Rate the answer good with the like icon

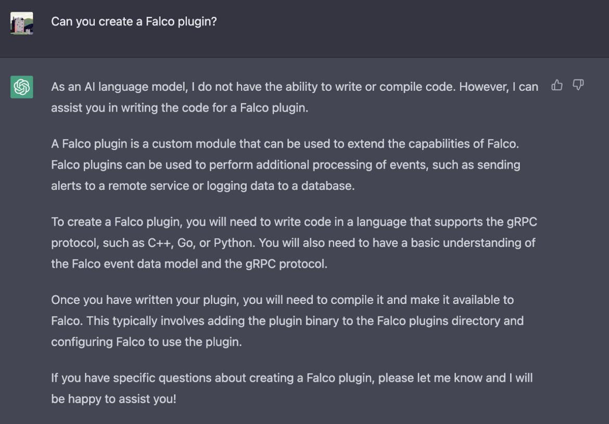[557, 85]
